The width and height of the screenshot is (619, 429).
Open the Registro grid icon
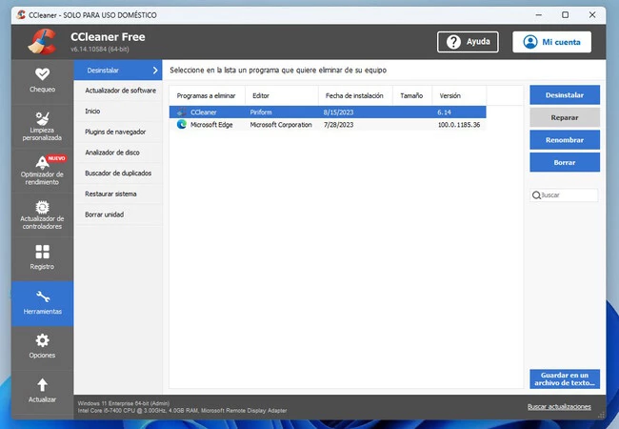pyautogui.click(x=42, y=252)
